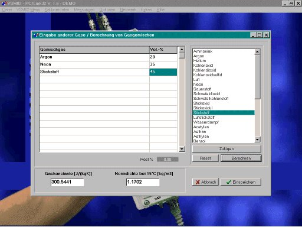Screen dimensions: 302x227
Task: Select Kohlendioxid in the gas list
Action: [x=224, y=70]
